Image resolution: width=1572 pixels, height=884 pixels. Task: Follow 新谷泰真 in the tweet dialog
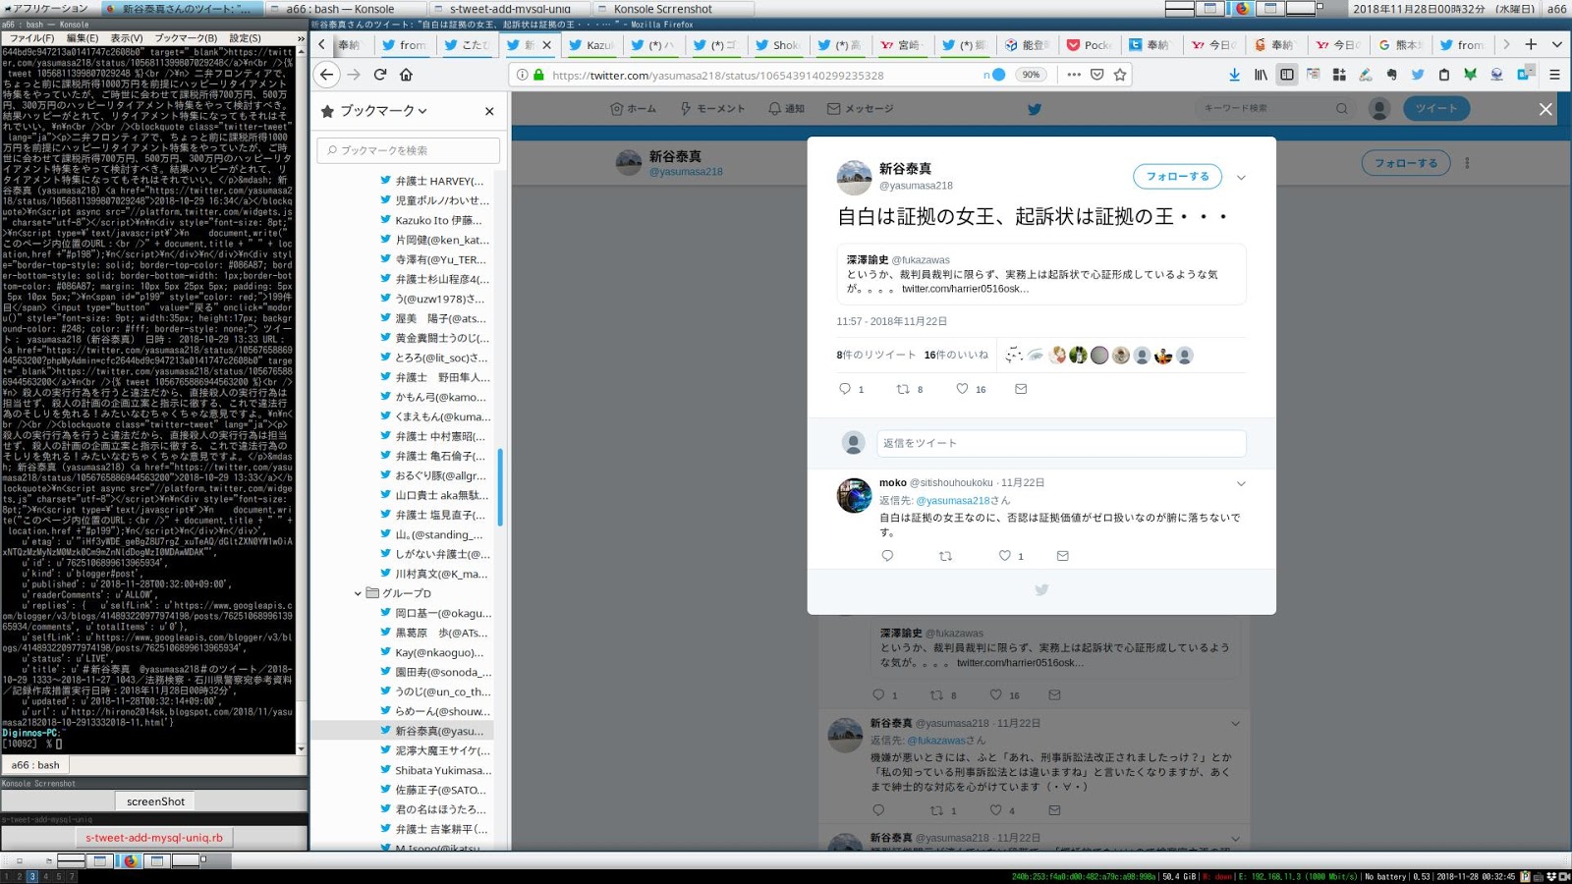pos(1177,176)
